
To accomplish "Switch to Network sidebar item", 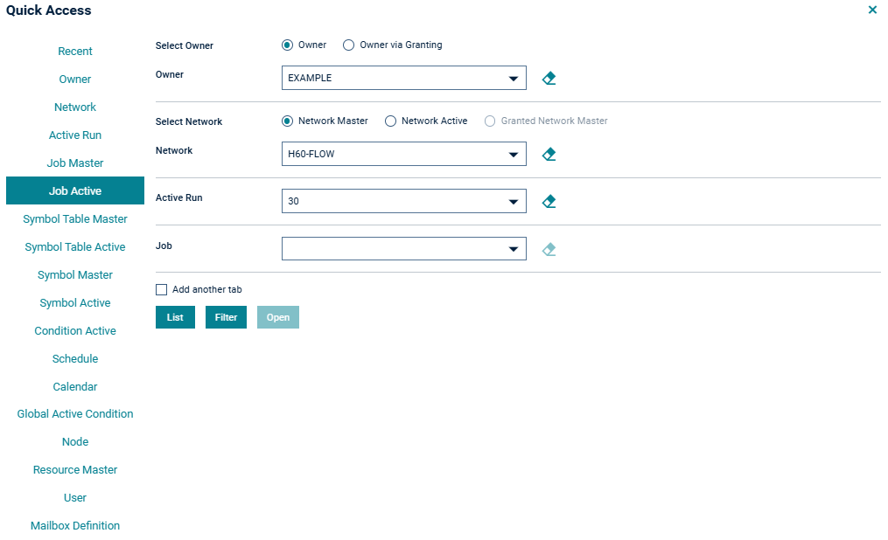I will [x=74, y=107].
